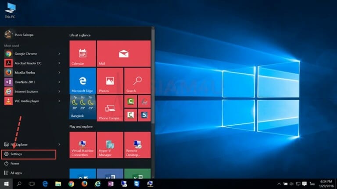Open the Photos tile
337x189 pixels.
click(x=110, y=81)
